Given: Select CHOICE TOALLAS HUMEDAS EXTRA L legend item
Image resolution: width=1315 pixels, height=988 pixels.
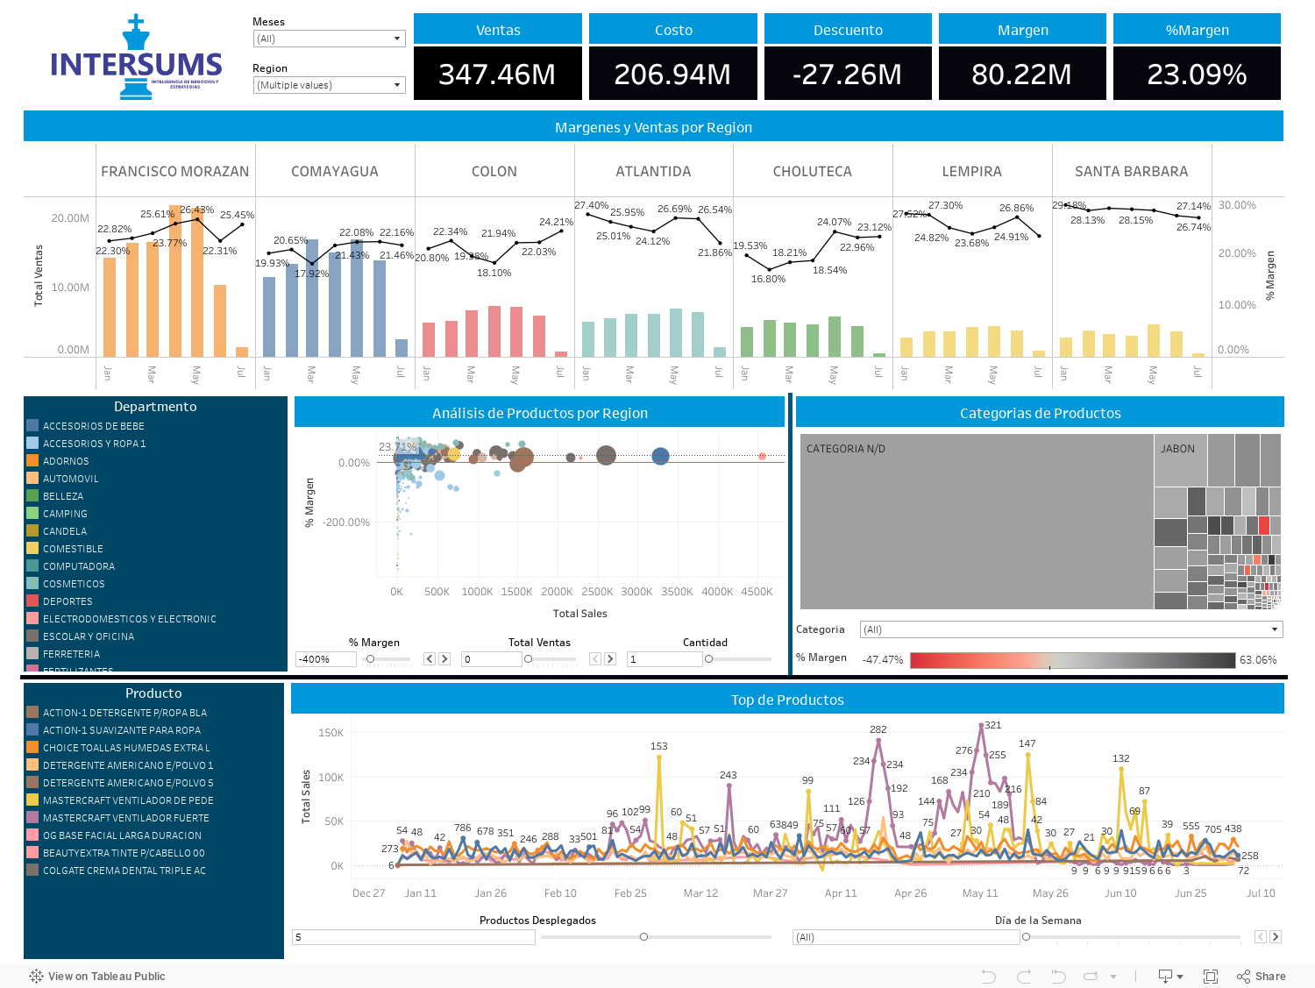Looking at the screenshot, I should (x=126, y=748).
